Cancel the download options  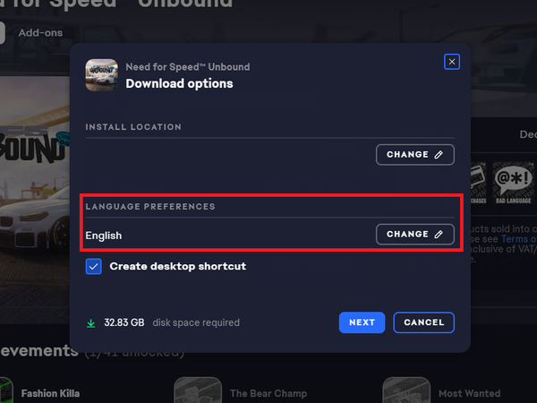point(423,322)
